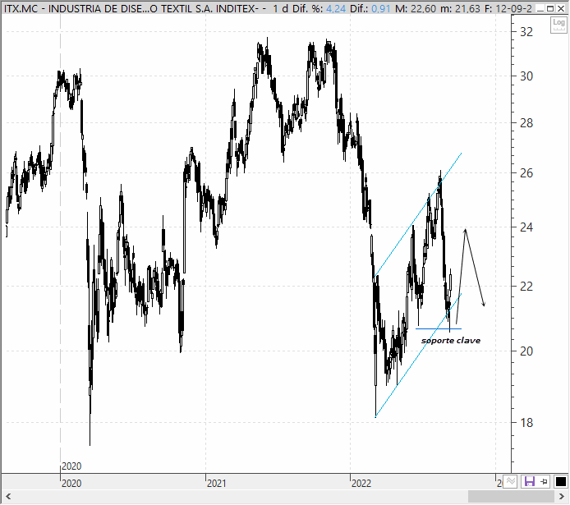
Task: Click the double-chevron expand icon
Action: (x=511, y=482)
